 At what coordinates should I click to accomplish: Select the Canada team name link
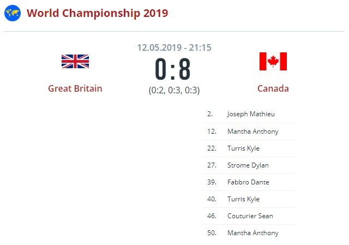pos(273,88)
